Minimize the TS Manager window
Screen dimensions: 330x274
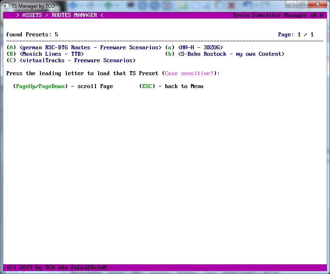coord(292,4)
